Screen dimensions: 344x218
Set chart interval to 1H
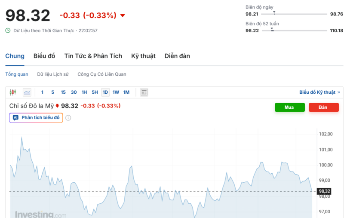[x=84, y=92]
